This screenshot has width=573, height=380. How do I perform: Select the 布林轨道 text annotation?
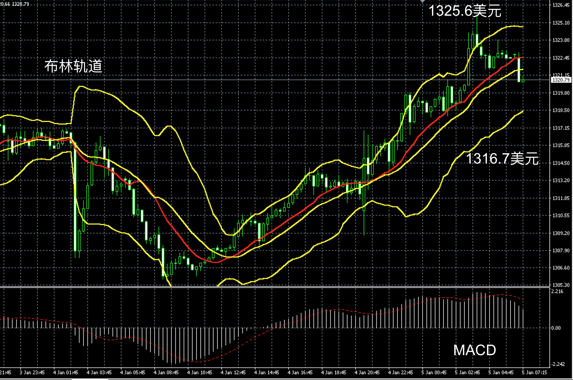pos(73,66)
